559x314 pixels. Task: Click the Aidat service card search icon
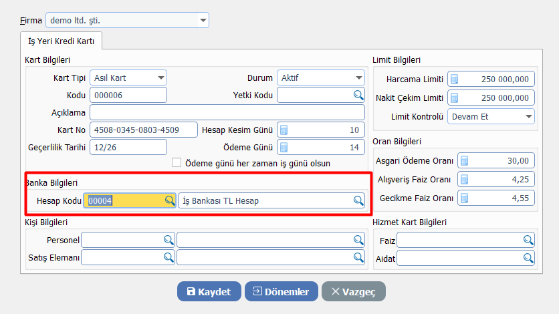click(528, 257)
